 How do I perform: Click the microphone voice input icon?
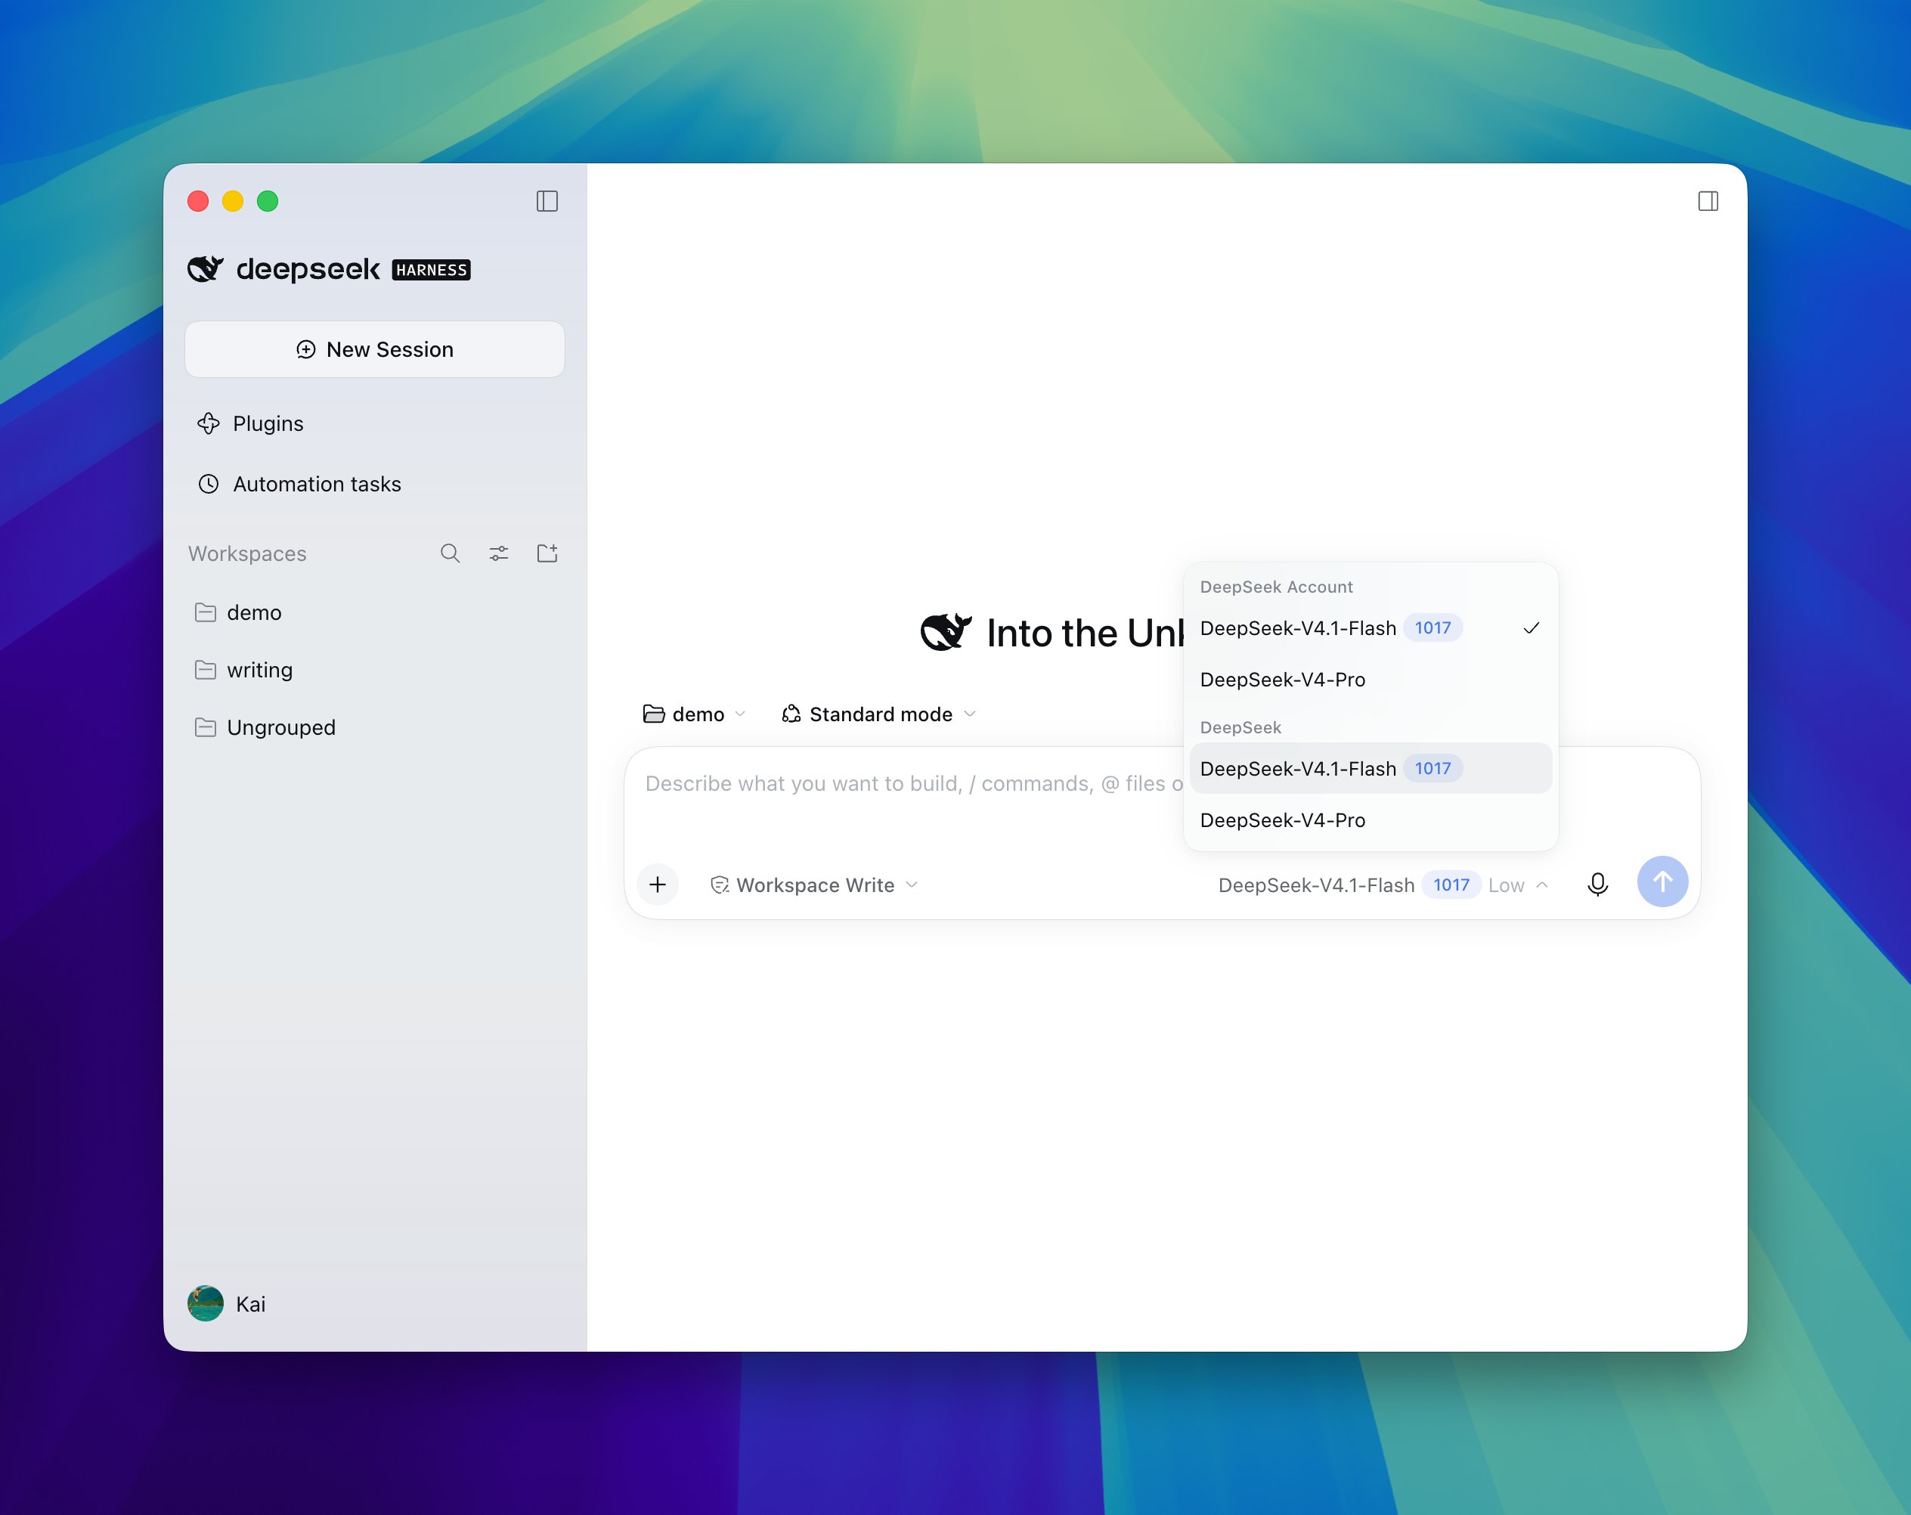pyautogui.click(x=1597, y=884)
